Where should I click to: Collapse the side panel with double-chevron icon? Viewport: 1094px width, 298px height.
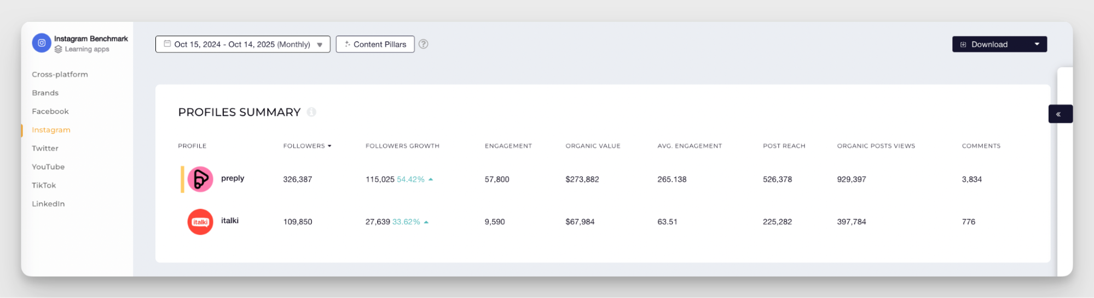pyautogui.click(x=1059, y=114)
